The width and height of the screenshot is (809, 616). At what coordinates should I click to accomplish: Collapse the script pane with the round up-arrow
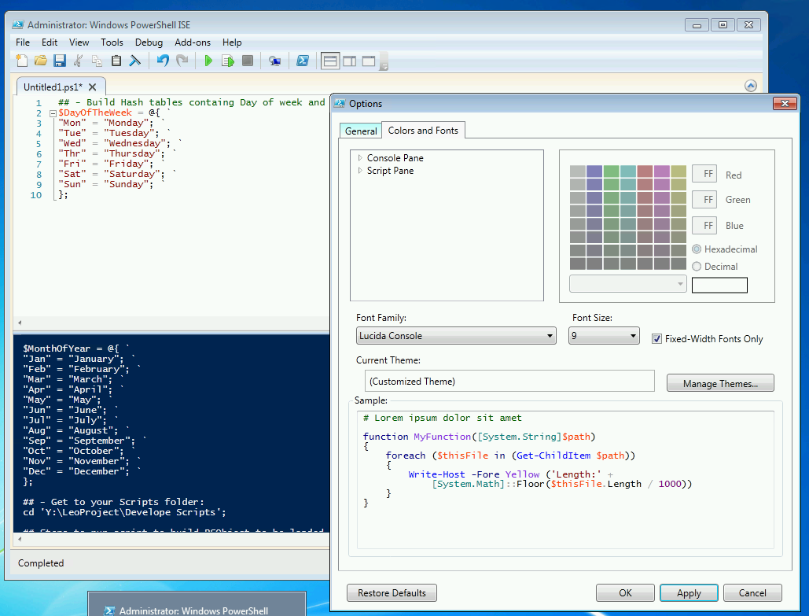pos(751,86)
